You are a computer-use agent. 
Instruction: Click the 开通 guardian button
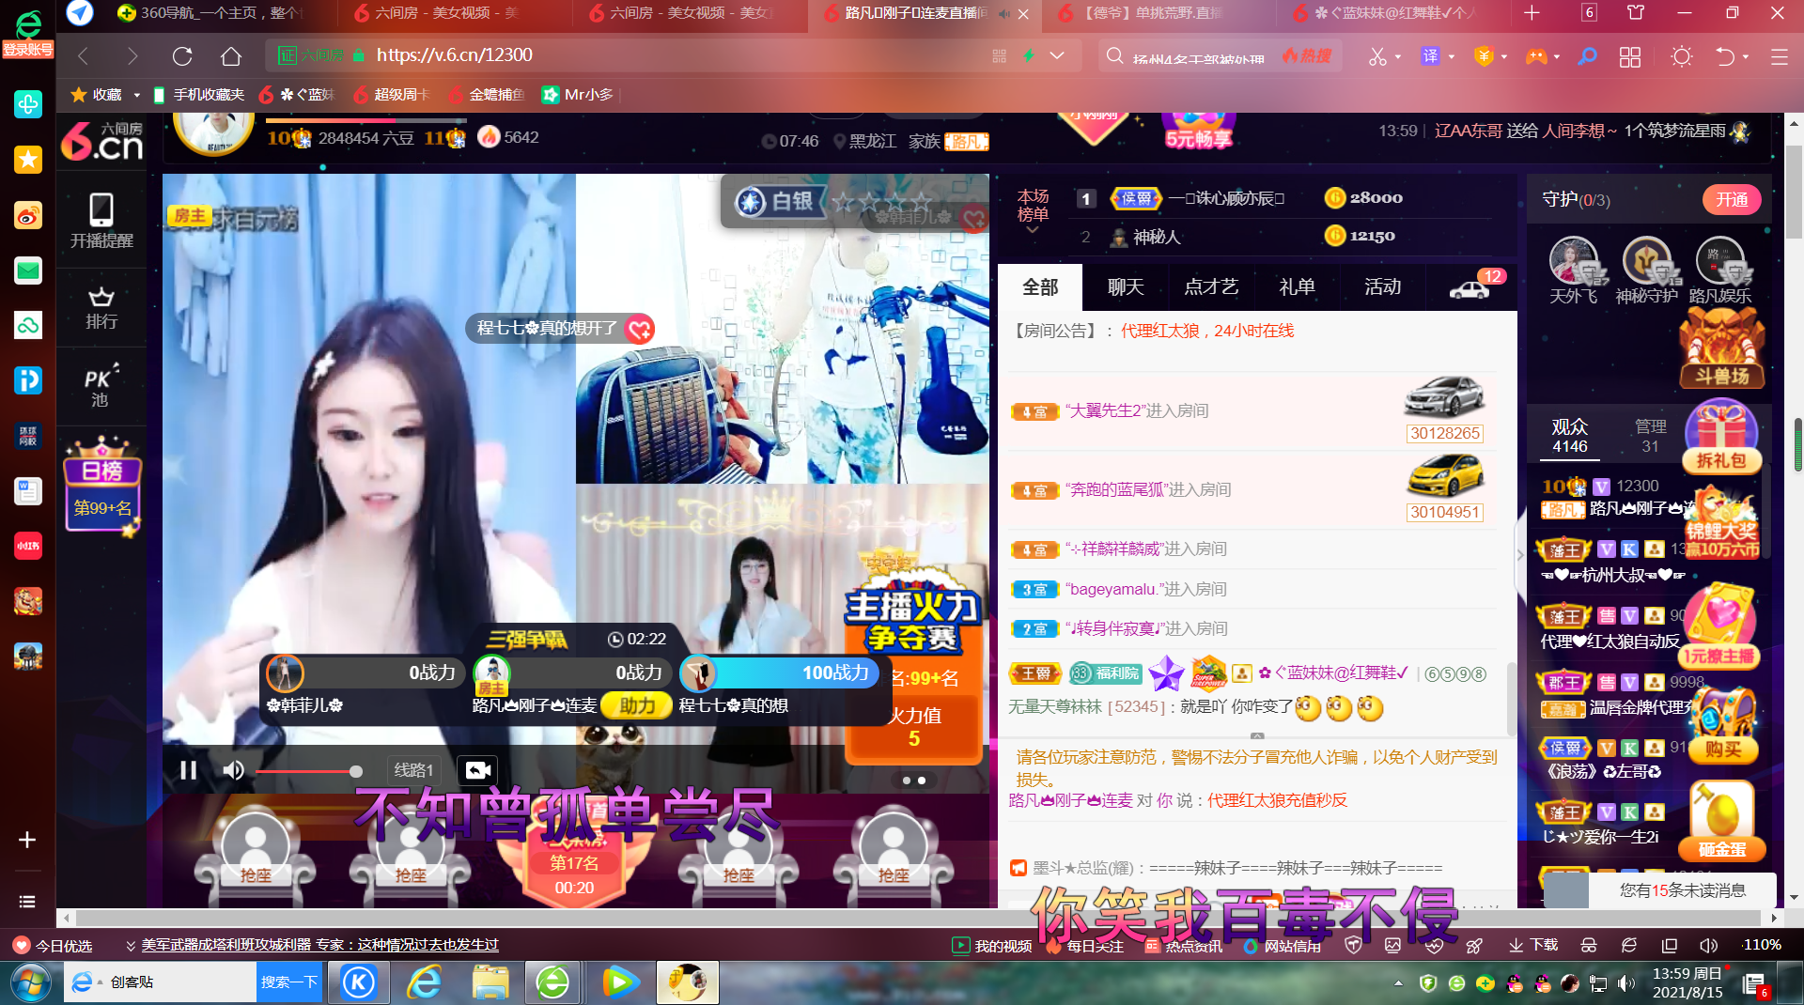(1732, 200)
